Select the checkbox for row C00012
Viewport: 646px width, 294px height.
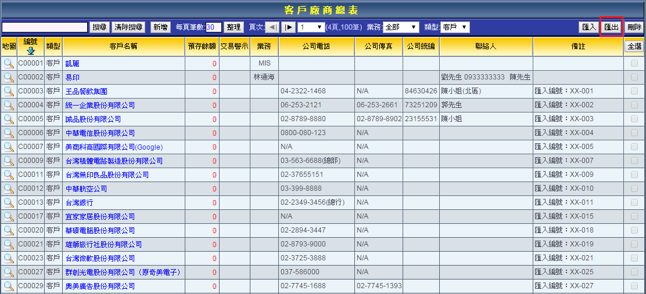(x=634, y=188)
